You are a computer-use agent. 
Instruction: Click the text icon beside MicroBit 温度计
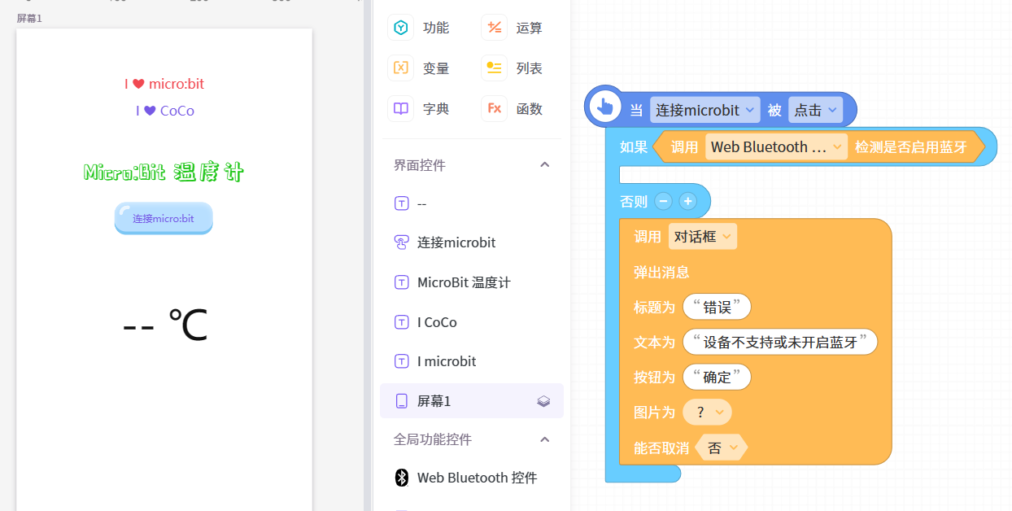click(401, 282)
